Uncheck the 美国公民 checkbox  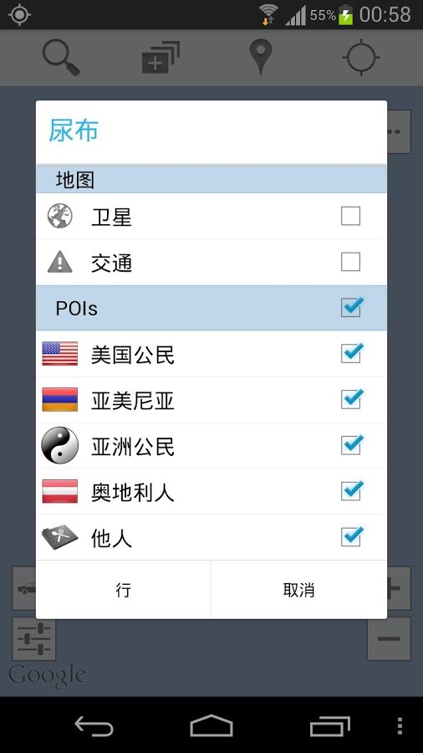tap(352, 353)
